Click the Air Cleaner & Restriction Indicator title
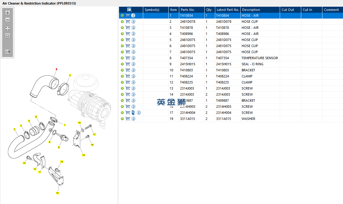This screenshot has width=343, height=204. 39,3
